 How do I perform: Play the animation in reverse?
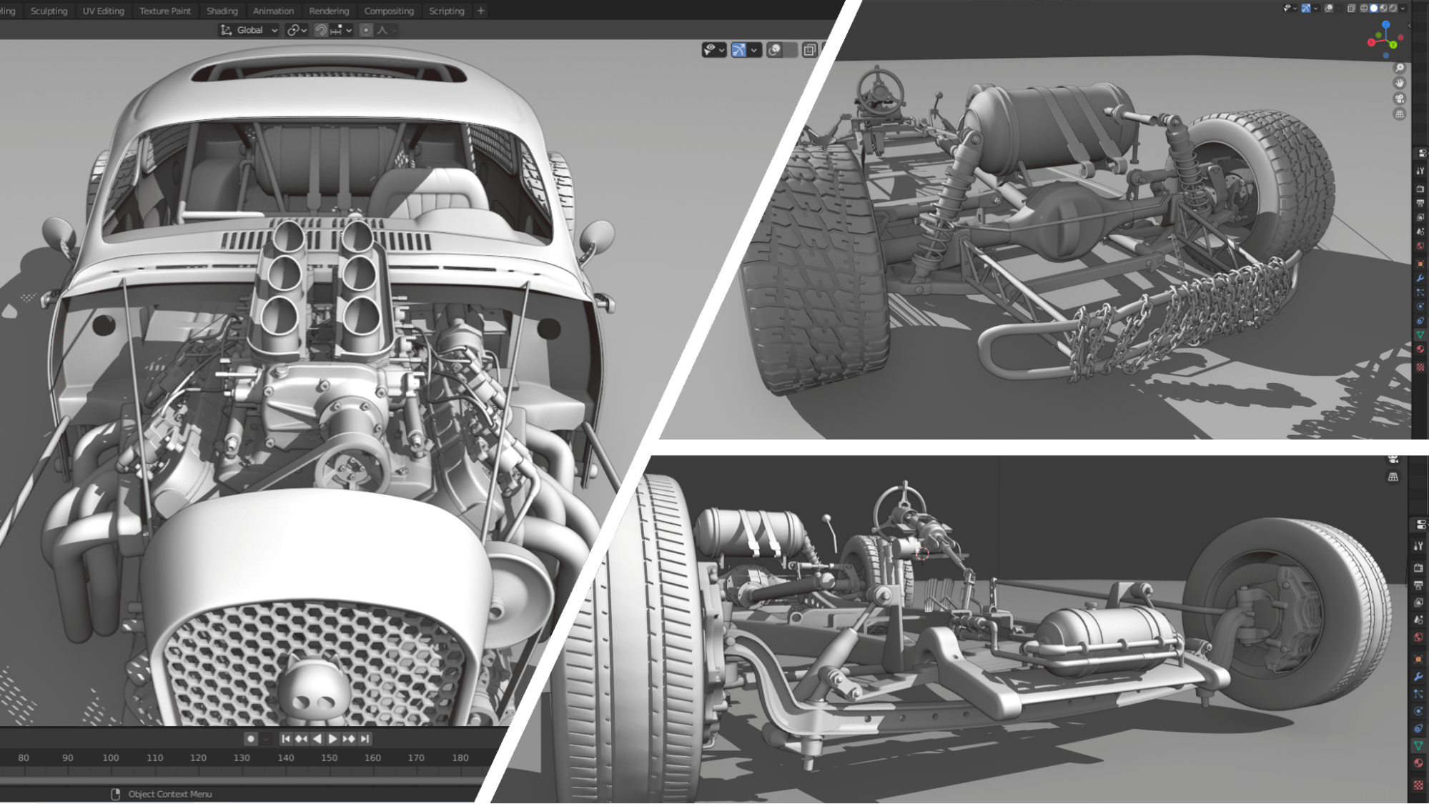pos(317,739)
